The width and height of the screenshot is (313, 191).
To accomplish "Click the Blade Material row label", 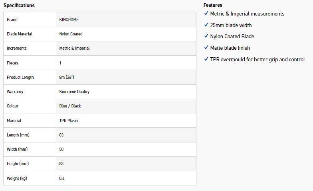I will (20, 34).
